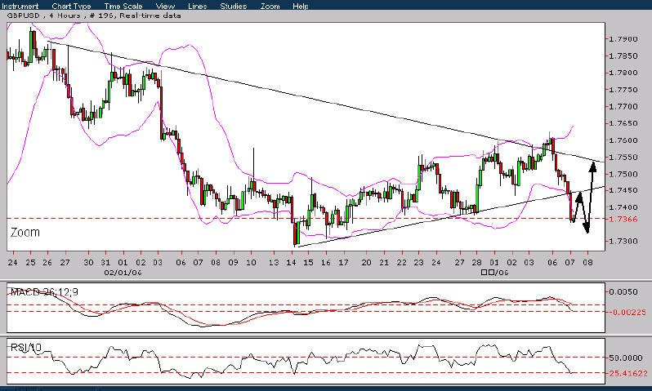Open the View menu
Viewport: 652px width, 391px height.
pos(165,6)
